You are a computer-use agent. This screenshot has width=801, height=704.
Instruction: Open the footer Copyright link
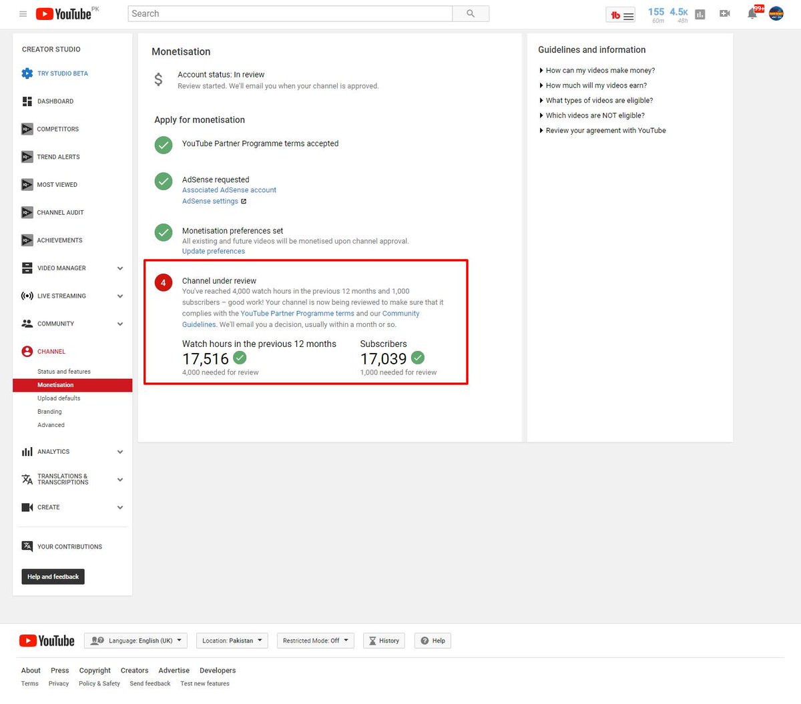tap(95, 671)
